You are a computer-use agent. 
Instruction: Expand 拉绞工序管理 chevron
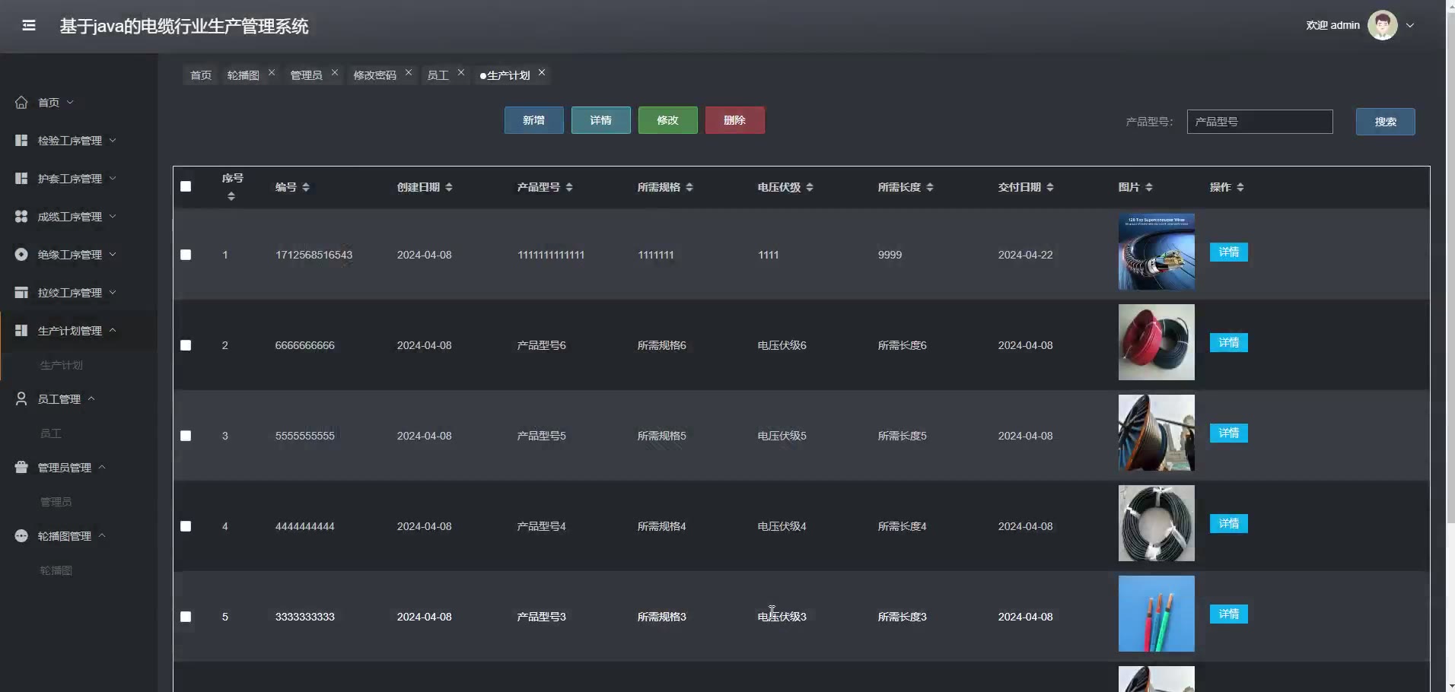tap(113, 292)
